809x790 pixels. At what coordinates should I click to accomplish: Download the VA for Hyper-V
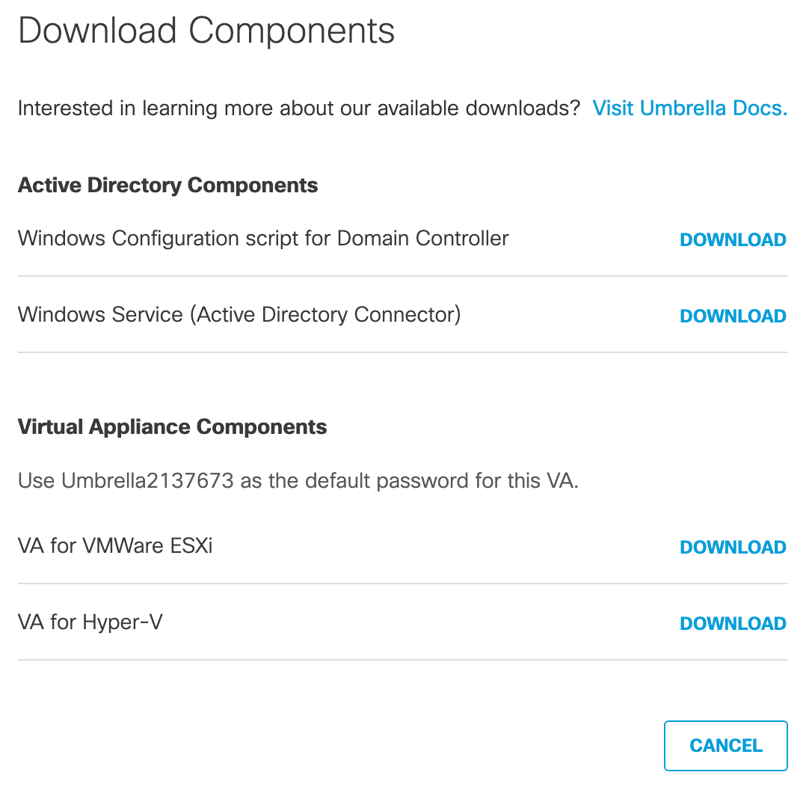tap(733, 624)
